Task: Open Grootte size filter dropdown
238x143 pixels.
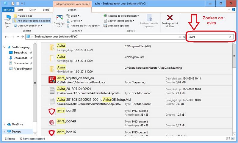Action: coord(74,21)
